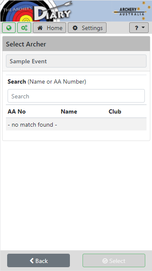Click the house icon on Home button
This screenshot has width=152, height=271.
tap(40, 28)
